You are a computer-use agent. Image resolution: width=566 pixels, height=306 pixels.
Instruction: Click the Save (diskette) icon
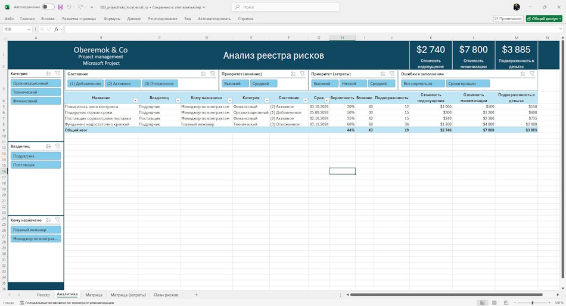tap(60, 7)
